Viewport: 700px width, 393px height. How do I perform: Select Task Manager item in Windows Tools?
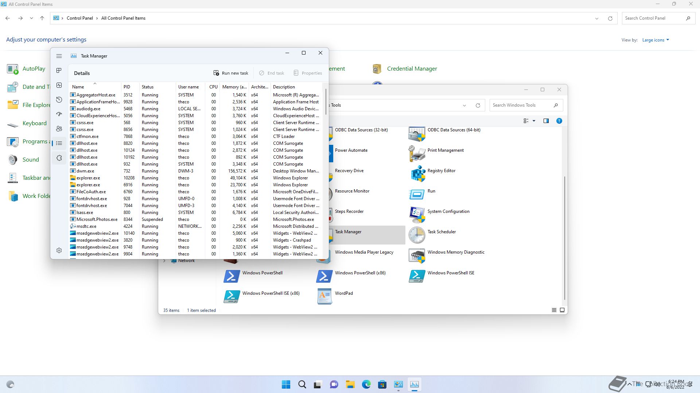366,235
